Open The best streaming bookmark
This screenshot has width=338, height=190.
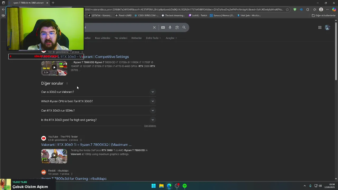click(173, 16)
